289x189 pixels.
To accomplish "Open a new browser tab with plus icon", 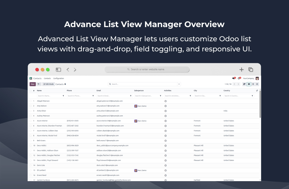I will tap(241, 70).
